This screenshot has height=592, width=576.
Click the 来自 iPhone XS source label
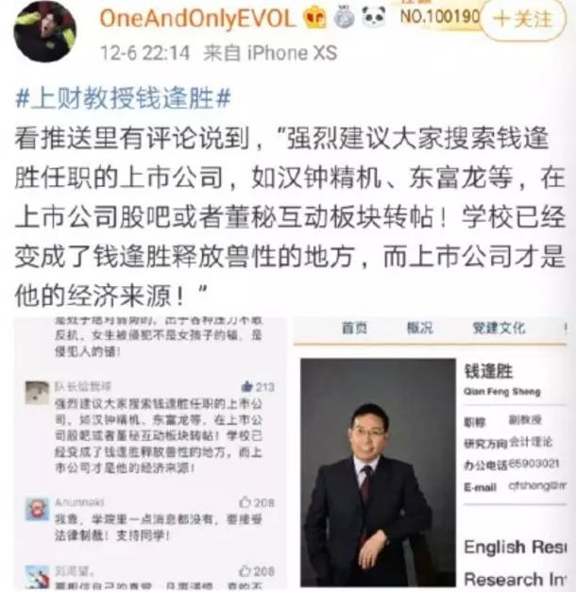pyautogui.click(x=270, y=53)
